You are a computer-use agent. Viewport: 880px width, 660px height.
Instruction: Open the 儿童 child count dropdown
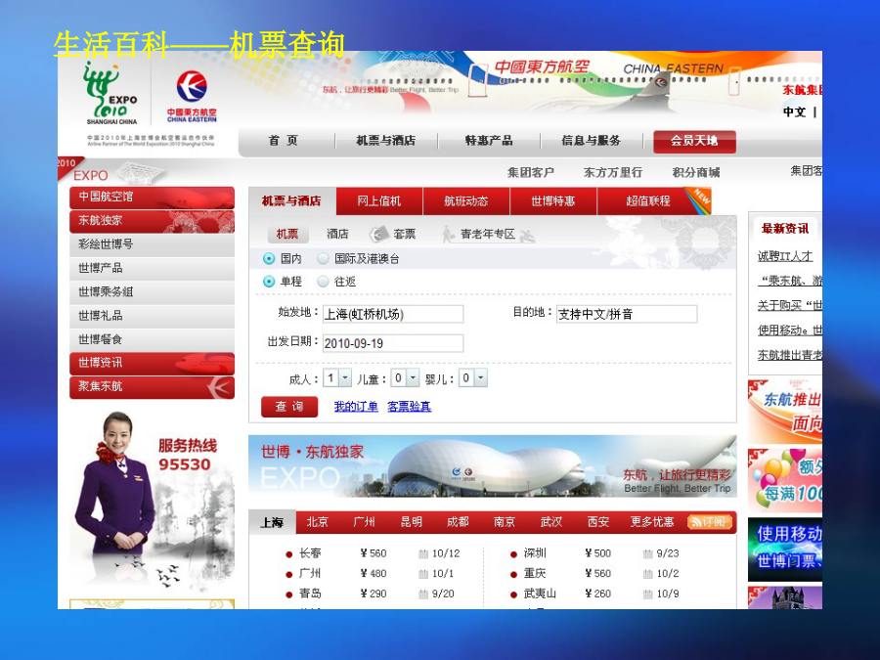click(405, 378)
